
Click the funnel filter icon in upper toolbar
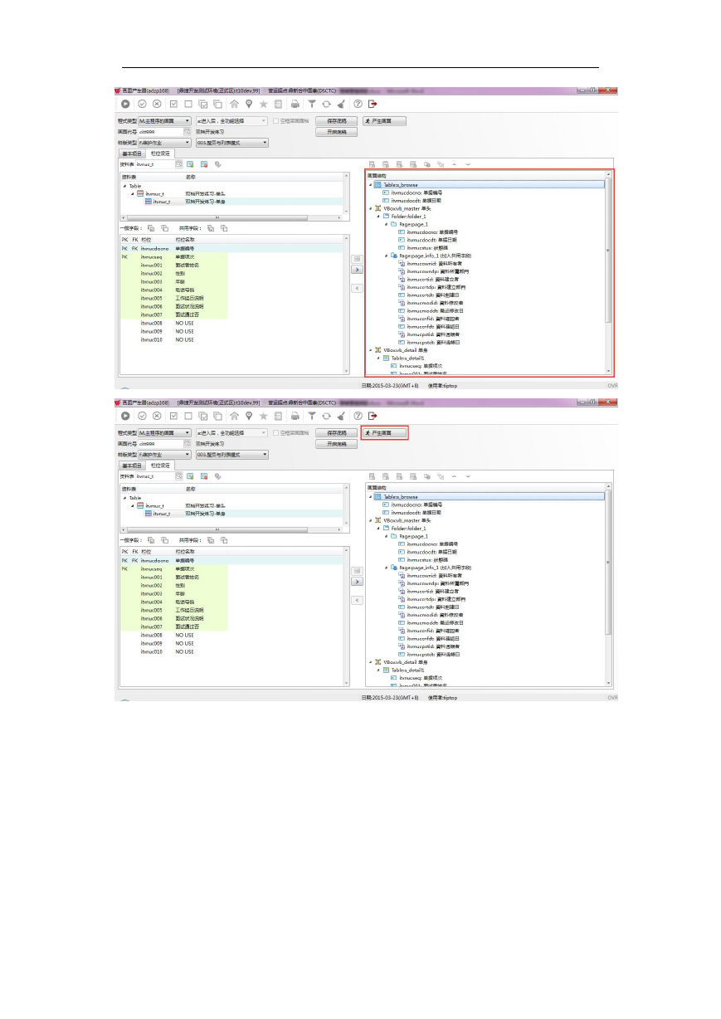[312, 104]
